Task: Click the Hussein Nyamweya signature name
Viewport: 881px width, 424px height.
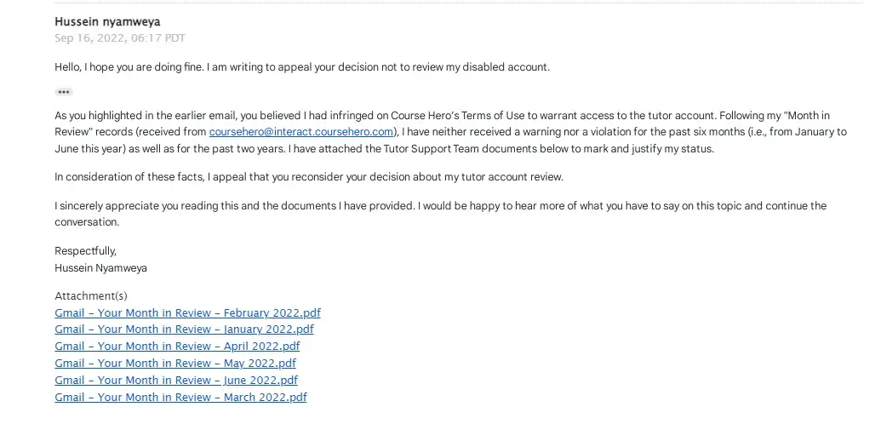Action: [100, 267]
